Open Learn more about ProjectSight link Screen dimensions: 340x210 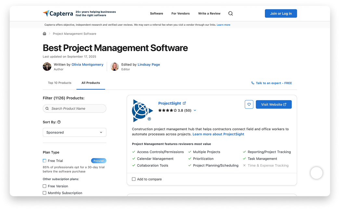(x=218, y=134)
